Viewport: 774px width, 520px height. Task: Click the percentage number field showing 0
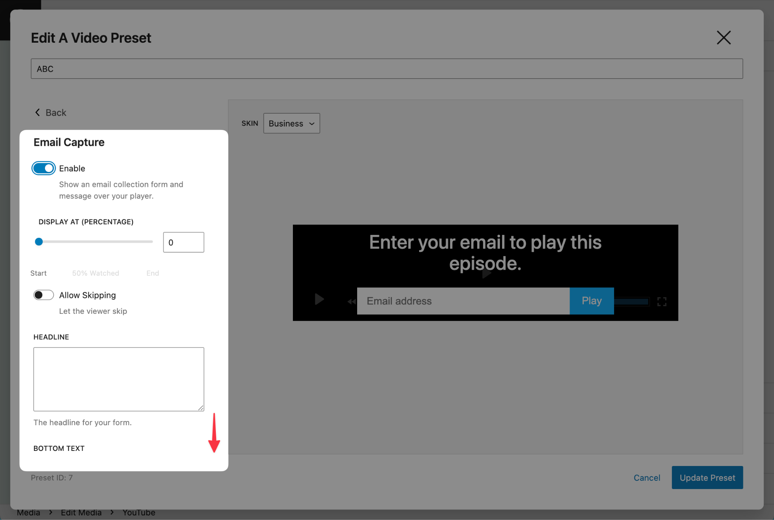183,242
